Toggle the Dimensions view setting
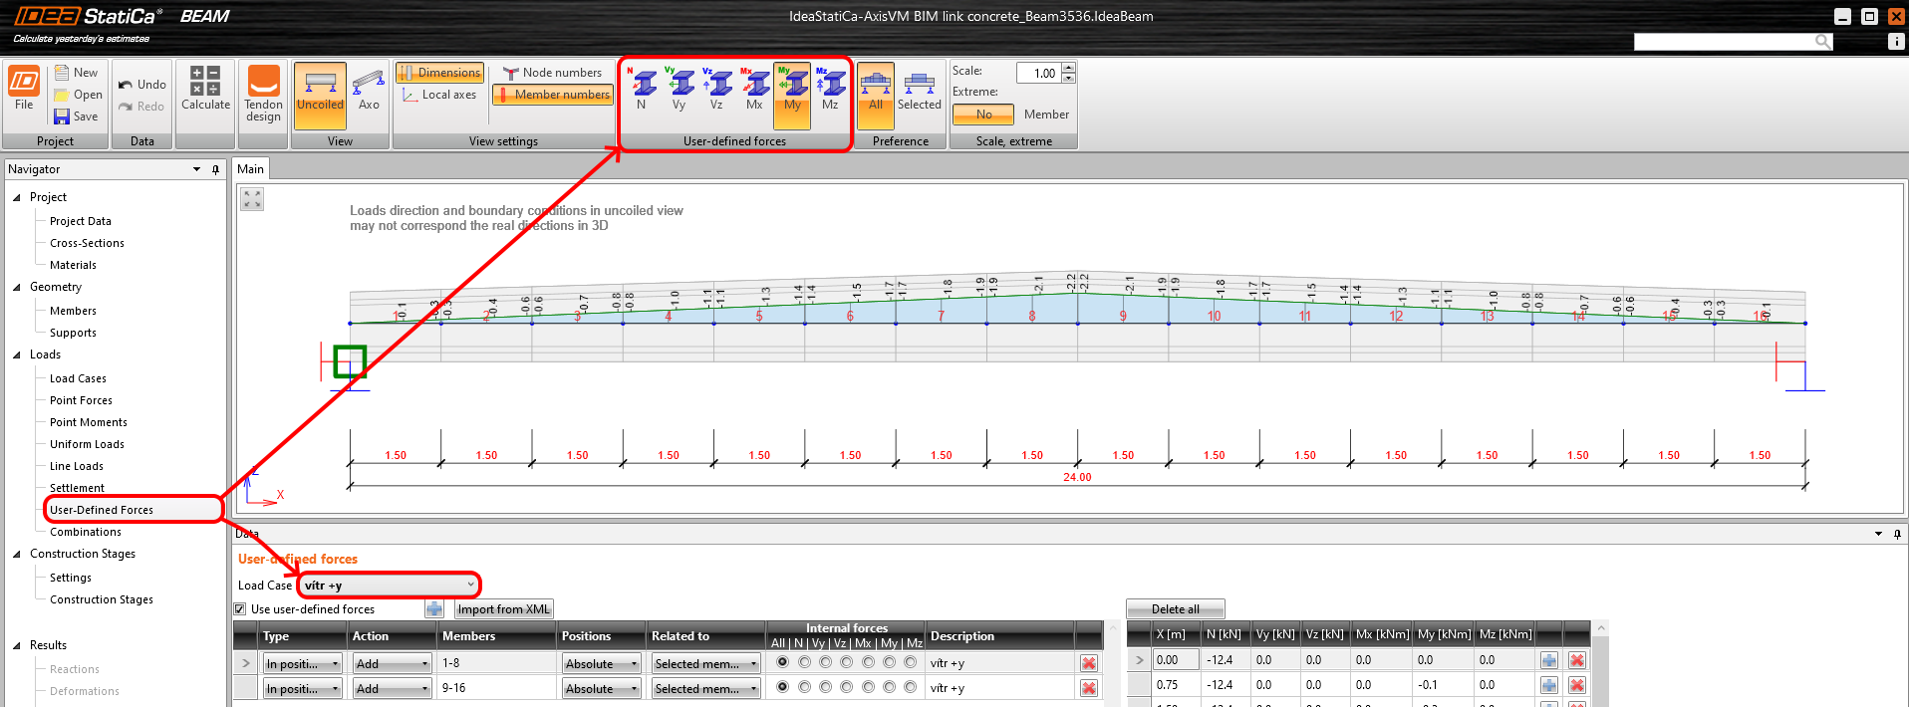1909x707 pixels. (x=439, y=73)
